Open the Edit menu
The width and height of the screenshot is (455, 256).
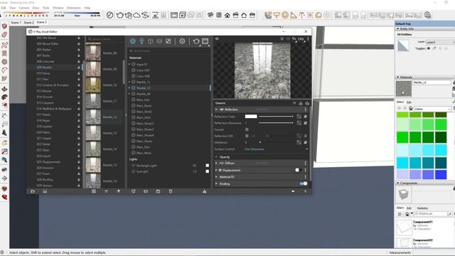point(4,8)
